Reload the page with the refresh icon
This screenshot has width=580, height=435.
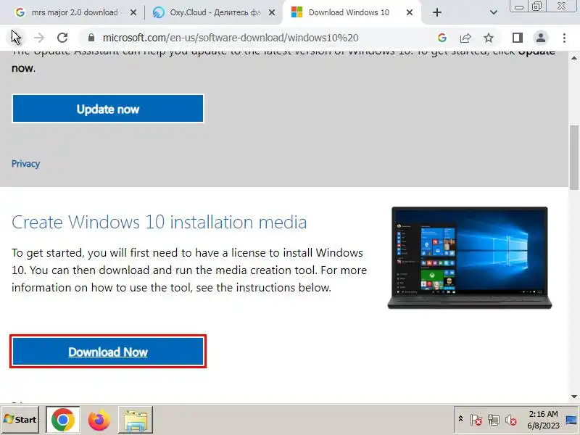point(62,38)
